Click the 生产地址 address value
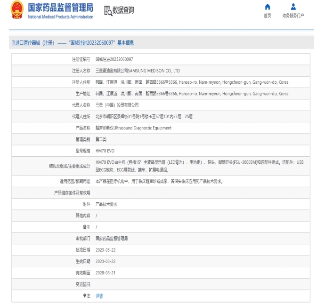Viewport: 317px width, 304px height. point(192,94)
